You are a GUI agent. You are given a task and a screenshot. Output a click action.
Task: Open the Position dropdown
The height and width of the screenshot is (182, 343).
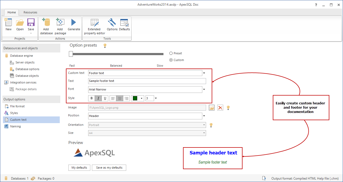click(204, 116)
